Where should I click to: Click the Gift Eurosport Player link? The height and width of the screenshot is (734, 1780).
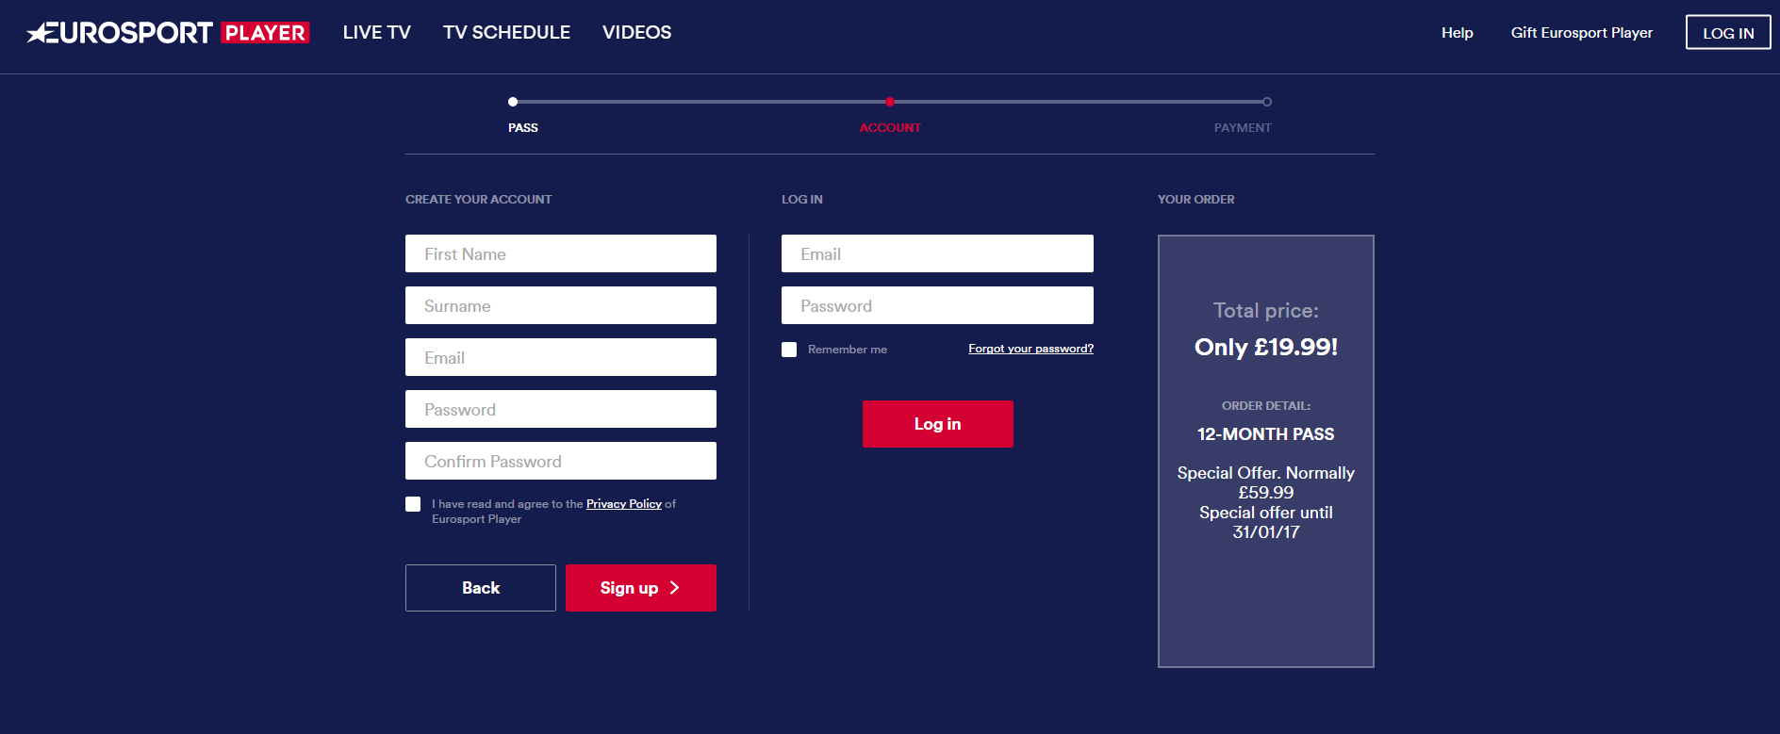(x=1581, y=33)
